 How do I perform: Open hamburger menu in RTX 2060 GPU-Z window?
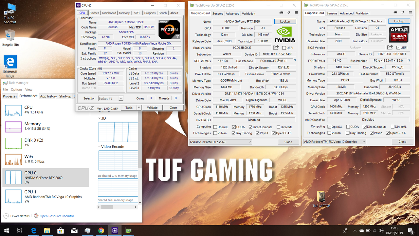[296, 12]
